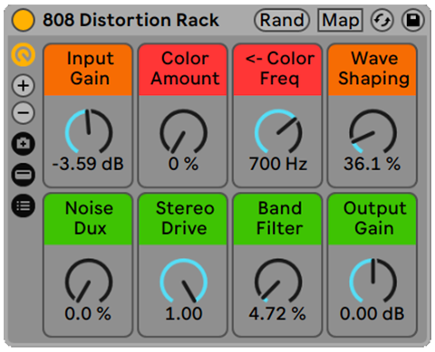Toggle macro controls view with yellow icon
Viewport: 435px width, 352px height.
click(24, 54)
